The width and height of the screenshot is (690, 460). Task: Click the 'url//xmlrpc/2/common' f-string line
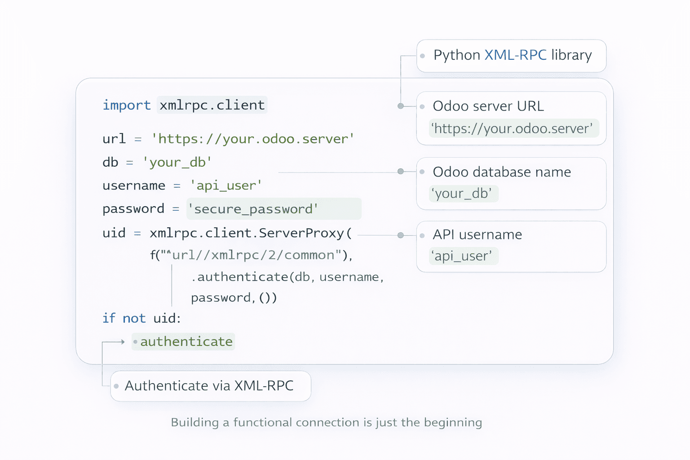tap(251, 255)
